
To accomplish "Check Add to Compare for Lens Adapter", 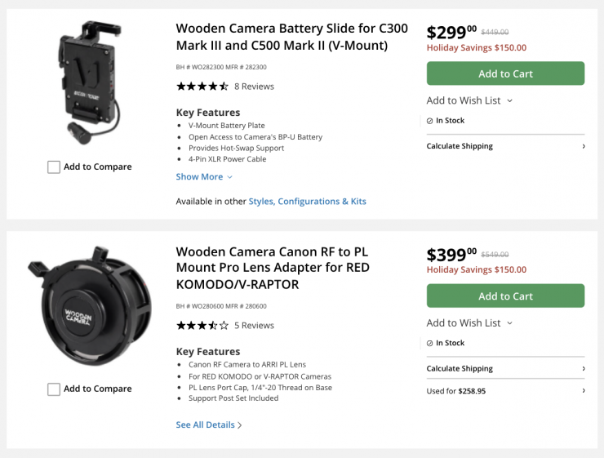I will tap(54, 389).
